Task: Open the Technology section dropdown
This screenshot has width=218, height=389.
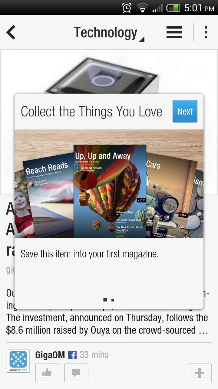Action: tap(109, 33)
